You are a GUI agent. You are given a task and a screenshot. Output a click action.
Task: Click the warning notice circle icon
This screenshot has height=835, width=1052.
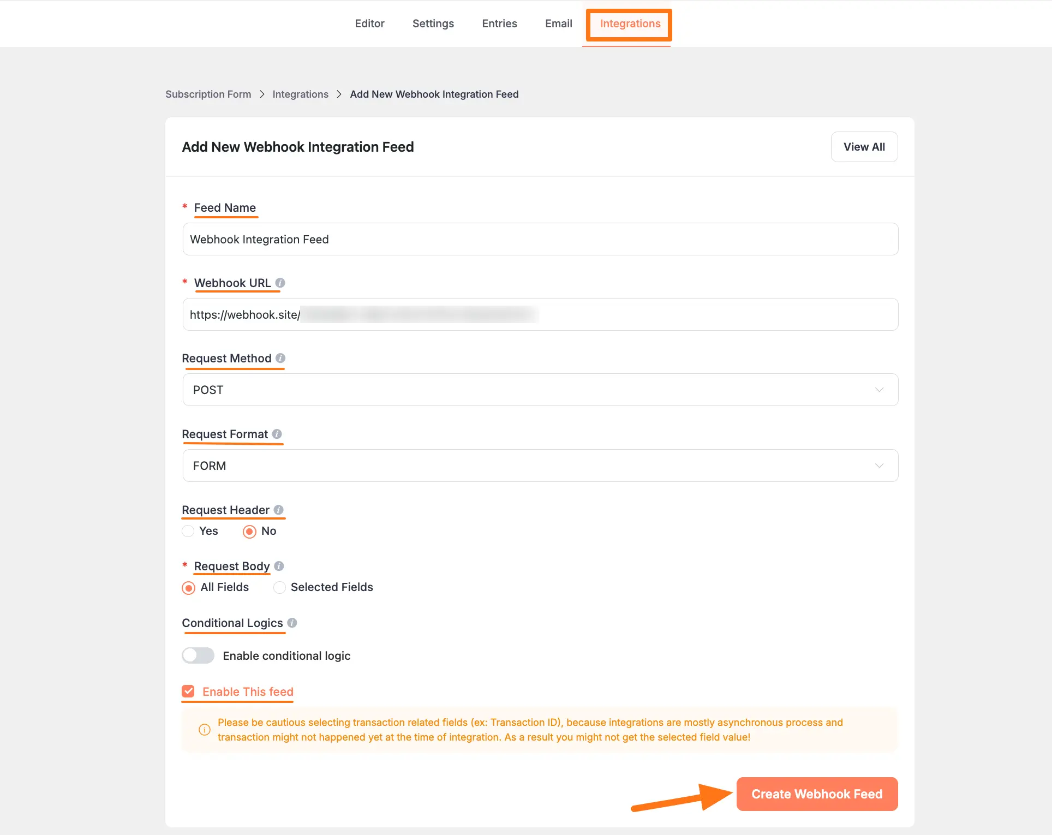tap(205, 730)
